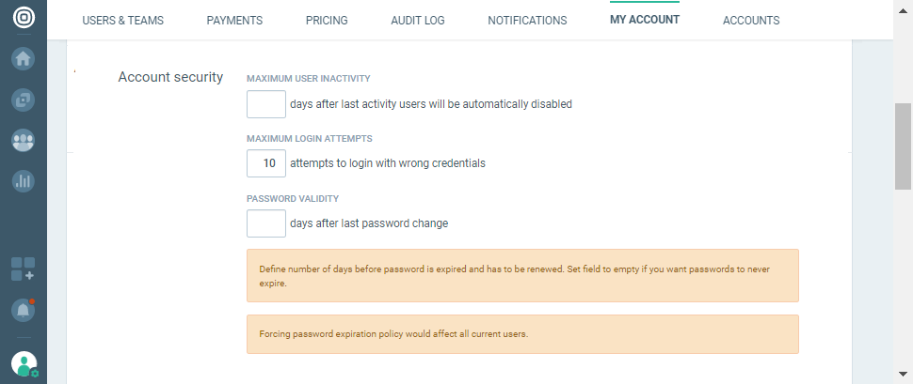This screenshot has height=384, width=913.
Task: Open the Payments tab
Action: click(234, 21)
